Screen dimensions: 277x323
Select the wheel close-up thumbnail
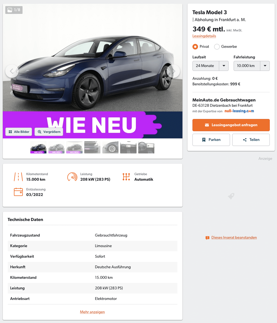tap(110, 147)
